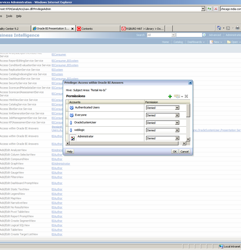The width and height of the screenshot is (241, 250).
Task: Click the Oracle BI search text field
Action: [189, 35]
